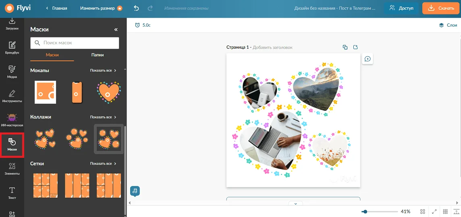Screen dimensions: 461x217
Task: Switch to the Папки tab
Action: click(97, 55)
